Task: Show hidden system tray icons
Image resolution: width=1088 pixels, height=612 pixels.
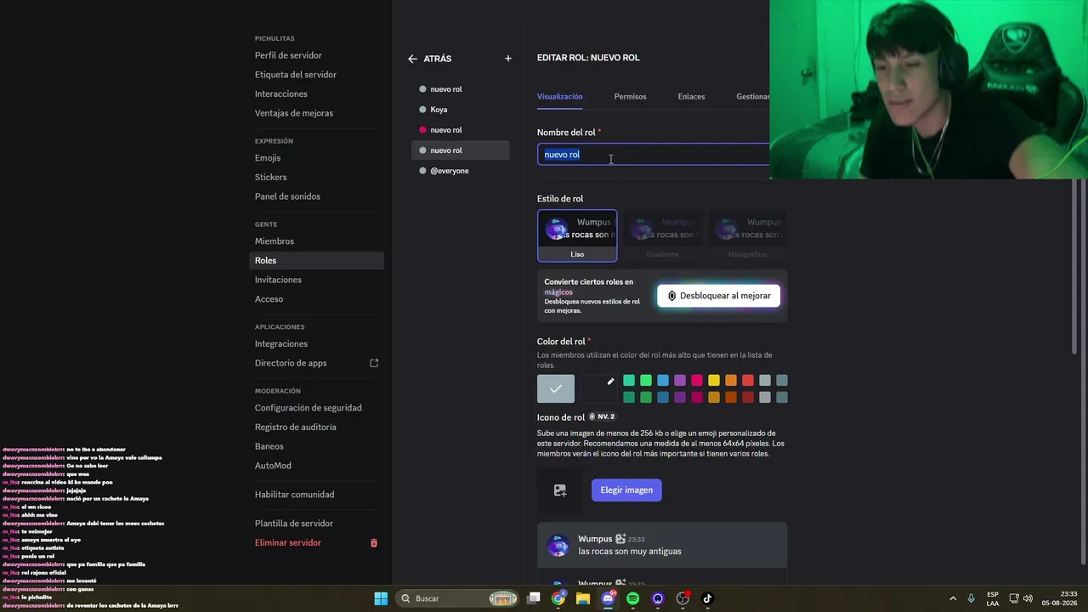Action: point(953,598)
